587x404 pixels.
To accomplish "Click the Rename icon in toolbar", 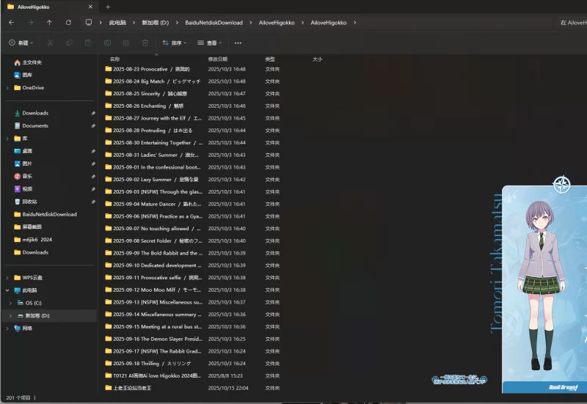I will [107, 43].
